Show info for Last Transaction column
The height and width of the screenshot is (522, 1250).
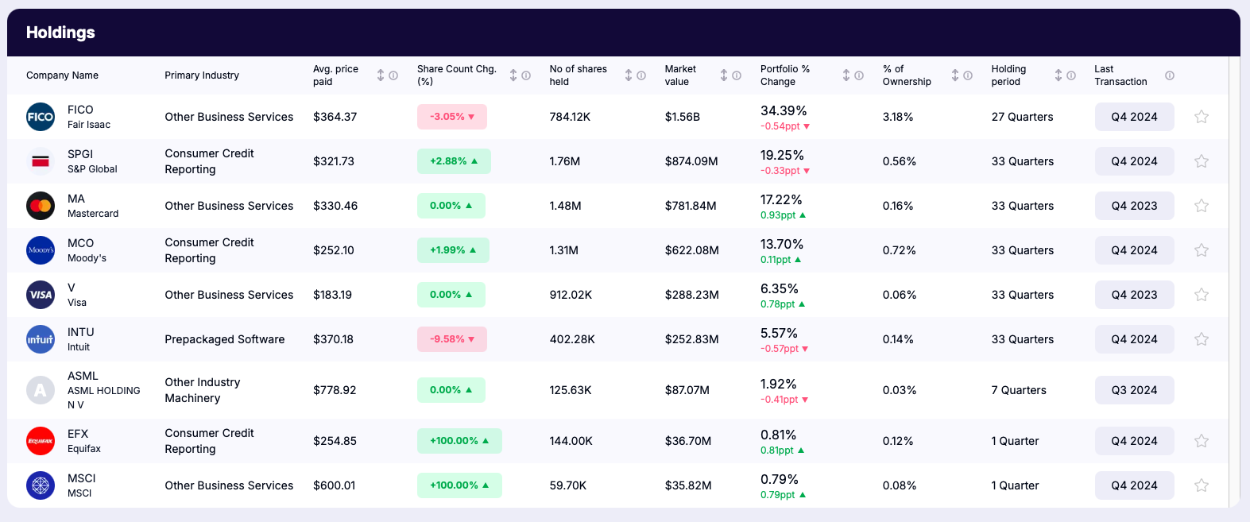pos(1170,75)
